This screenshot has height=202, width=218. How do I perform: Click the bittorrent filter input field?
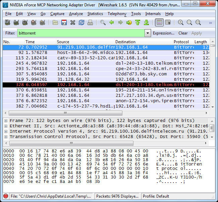coord(81,33)
